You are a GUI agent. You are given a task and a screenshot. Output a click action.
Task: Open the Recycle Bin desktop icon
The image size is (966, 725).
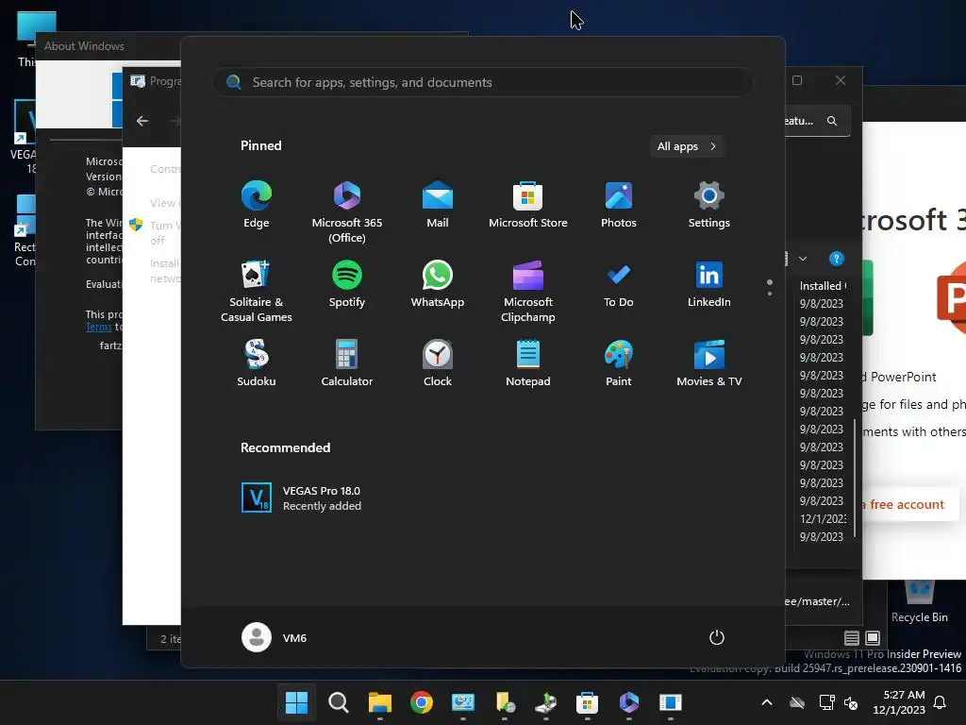click(x=919, y=601)
